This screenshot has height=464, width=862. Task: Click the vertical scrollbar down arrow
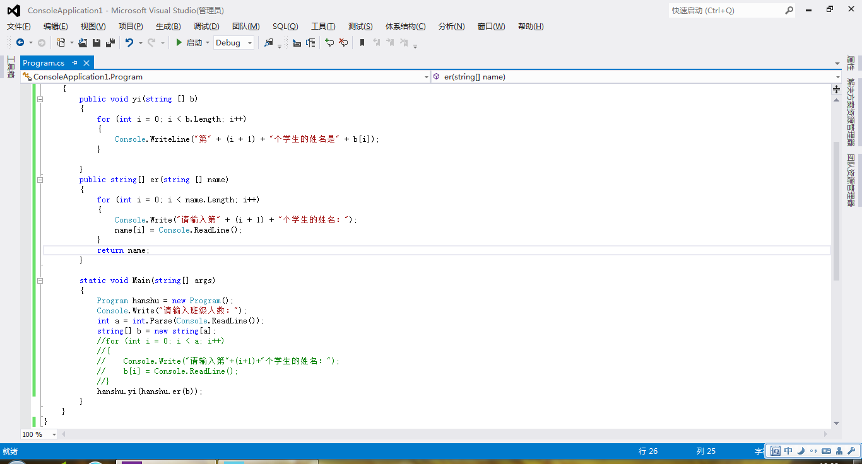pos(836,424)
